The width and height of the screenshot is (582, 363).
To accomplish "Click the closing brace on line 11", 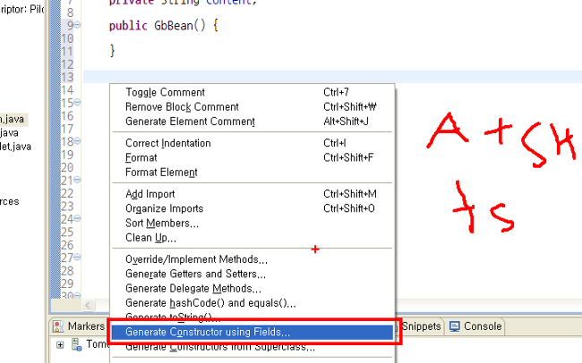I will [x=112, y=51].
